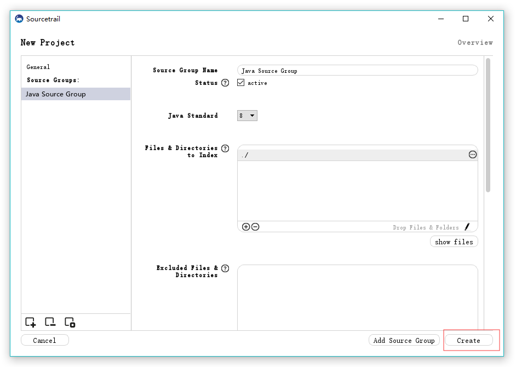Click the minus icon to remove path
The image size is (516, 367).
[255, 227]
